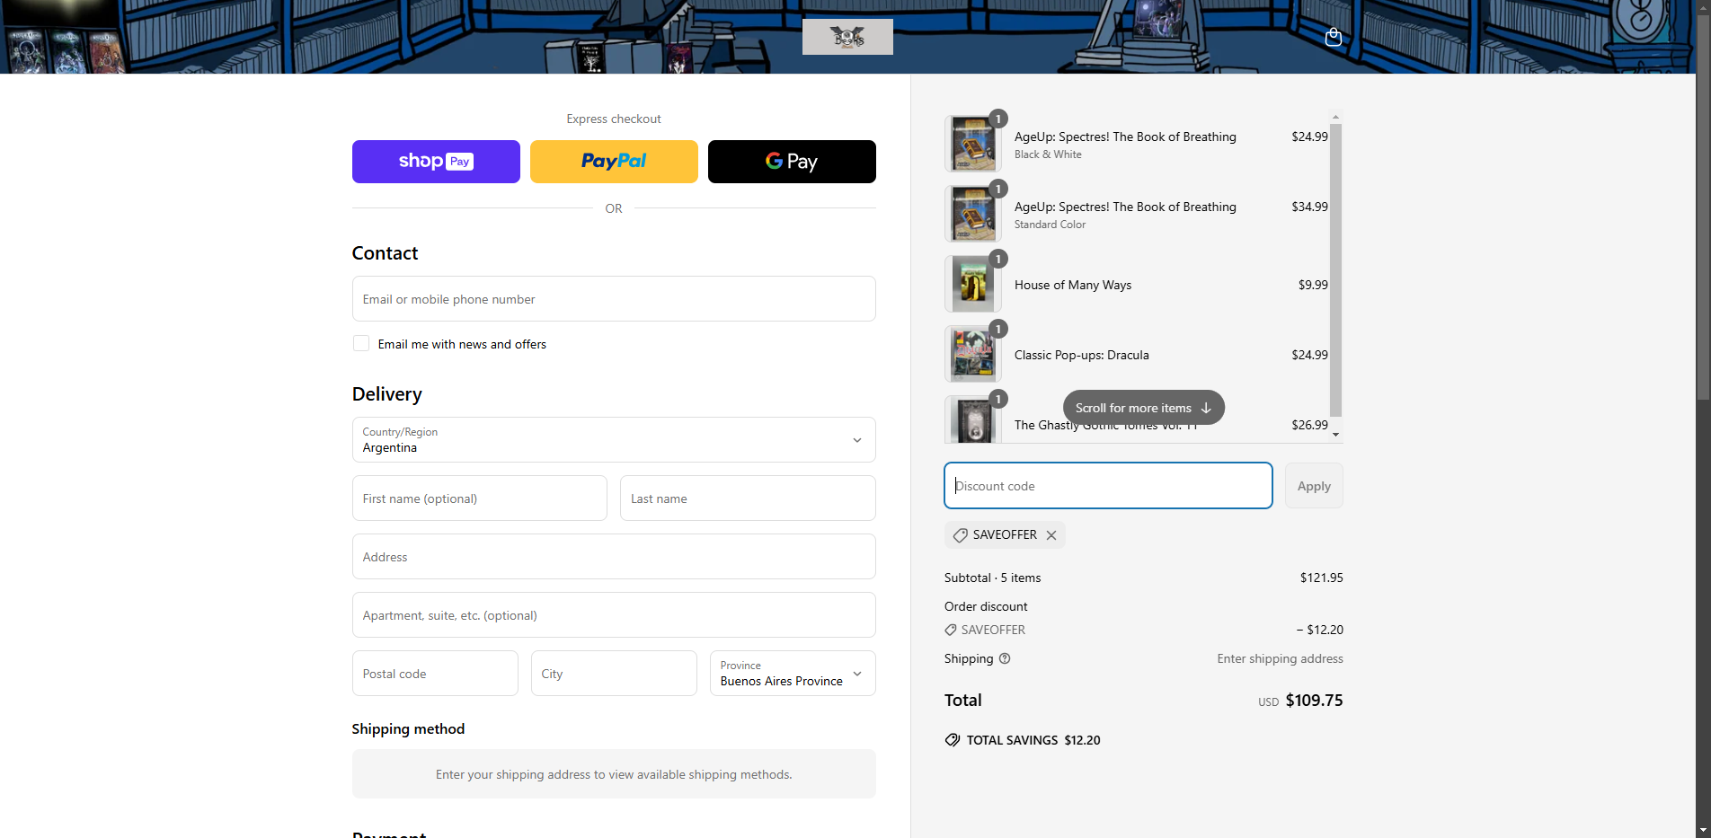Click Scroll for more items pill
Viewport: 1711px width, 838px height.
[1143, 408]
